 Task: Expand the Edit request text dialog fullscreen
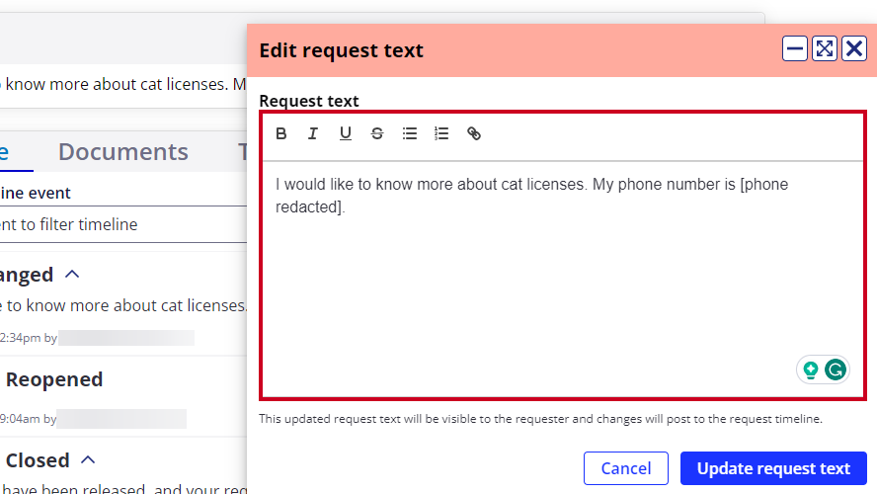825,48
